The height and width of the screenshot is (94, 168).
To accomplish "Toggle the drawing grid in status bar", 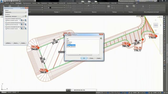I will 102,93.
